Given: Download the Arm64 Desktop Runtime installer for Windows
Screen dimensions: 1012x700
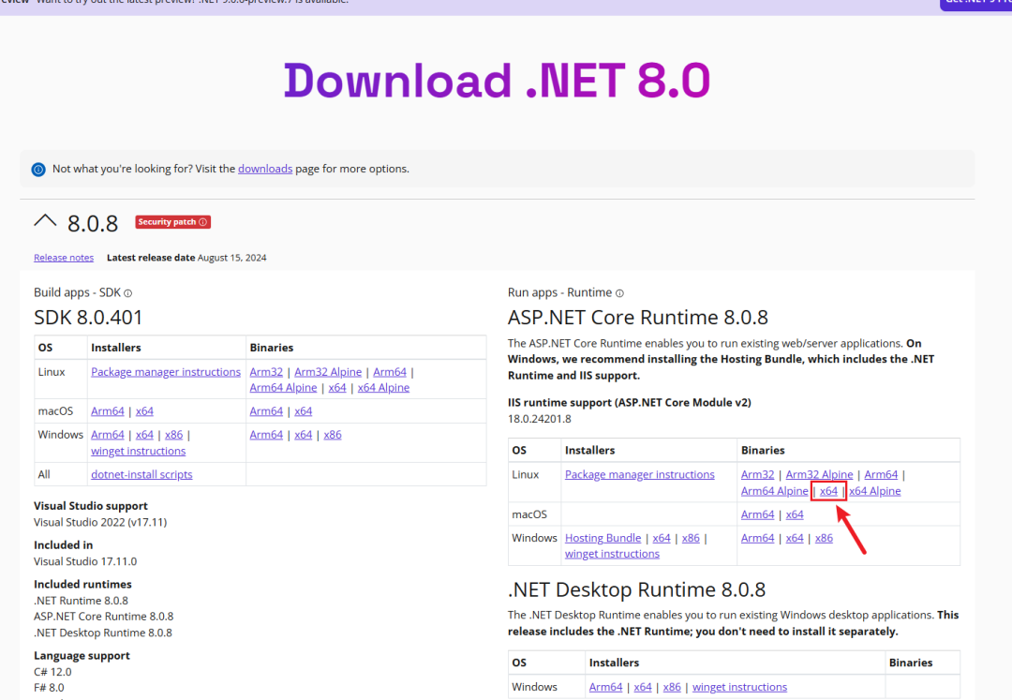Looking at the screenshot, I should pos(605,686).
